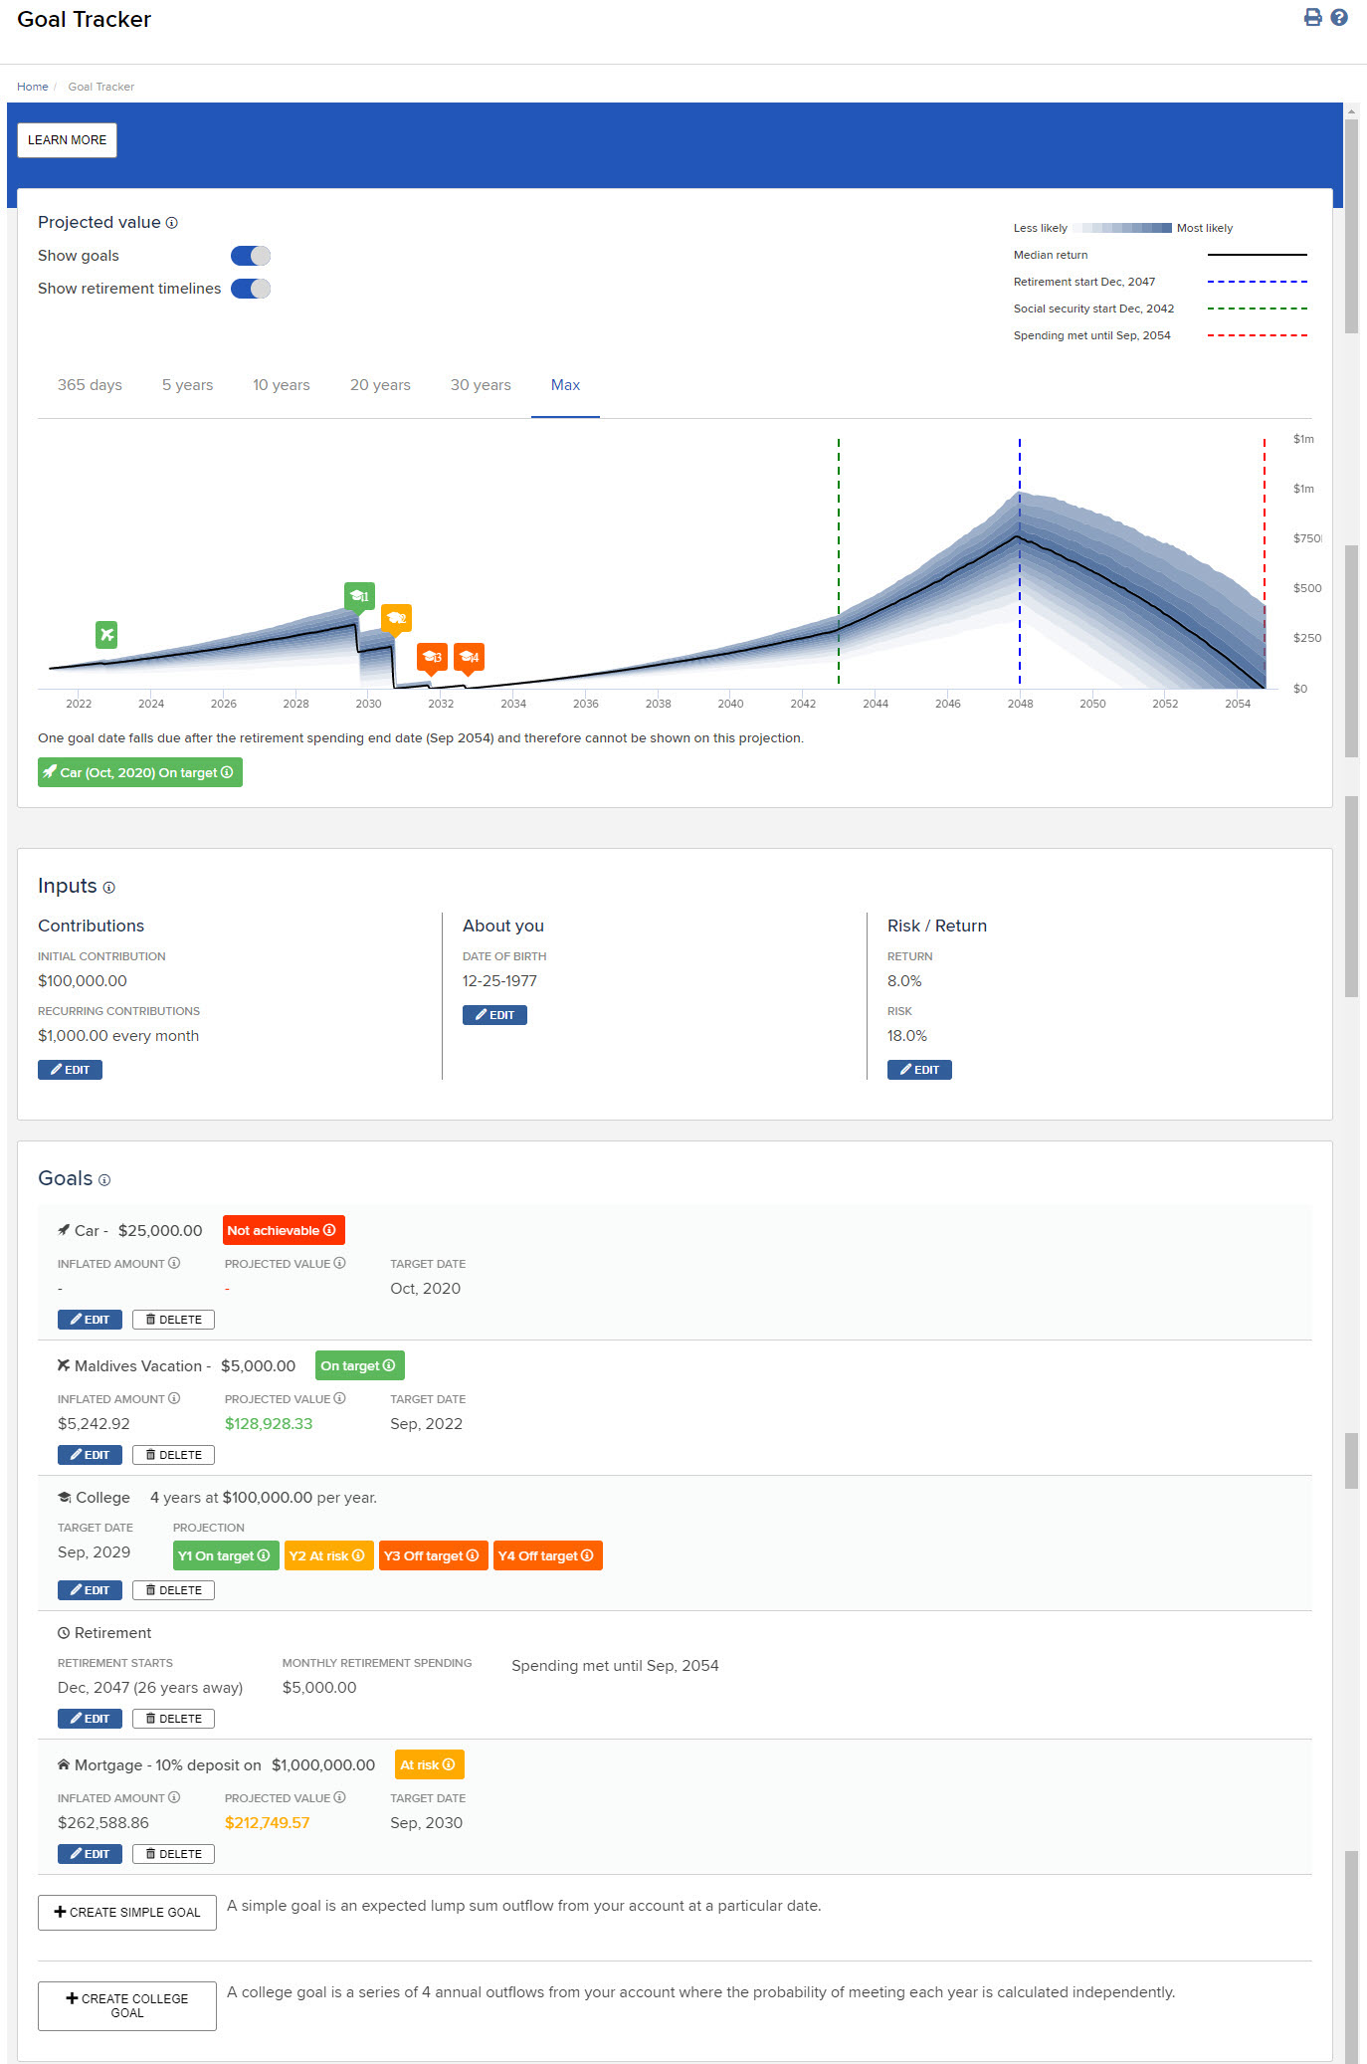This screenshot has height=2064, width=1367.
Task: Delete the Retirement goal
Action: coord(173,1719)
